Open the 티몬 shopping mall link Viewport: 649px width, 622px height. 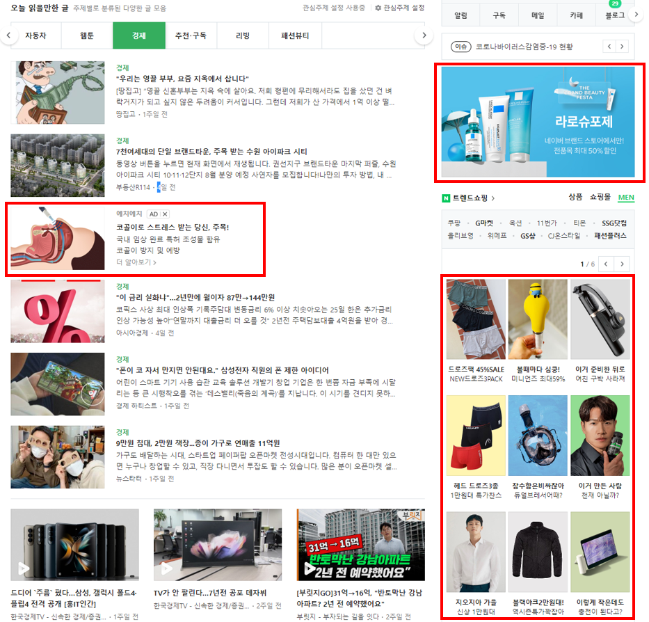579,223
